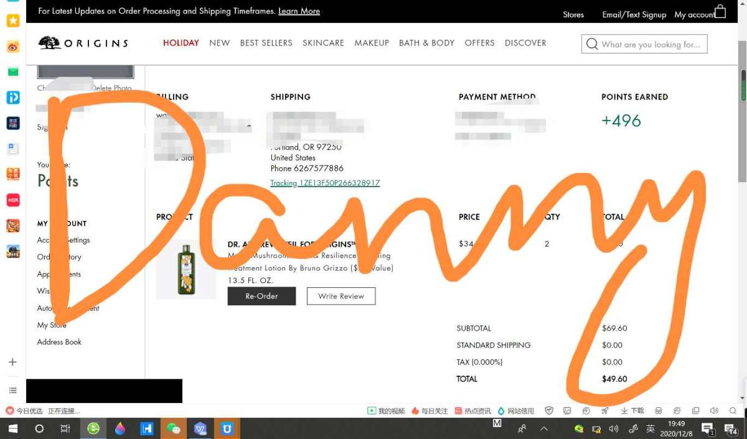Image resolution: width=747 pixels, height=439 pixels.
Task: Open the NEW menu
Action: tap(220, 43)
